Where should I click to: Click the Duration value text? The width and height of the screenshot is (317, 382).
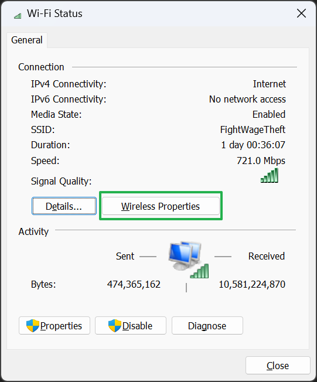point(253,145)
